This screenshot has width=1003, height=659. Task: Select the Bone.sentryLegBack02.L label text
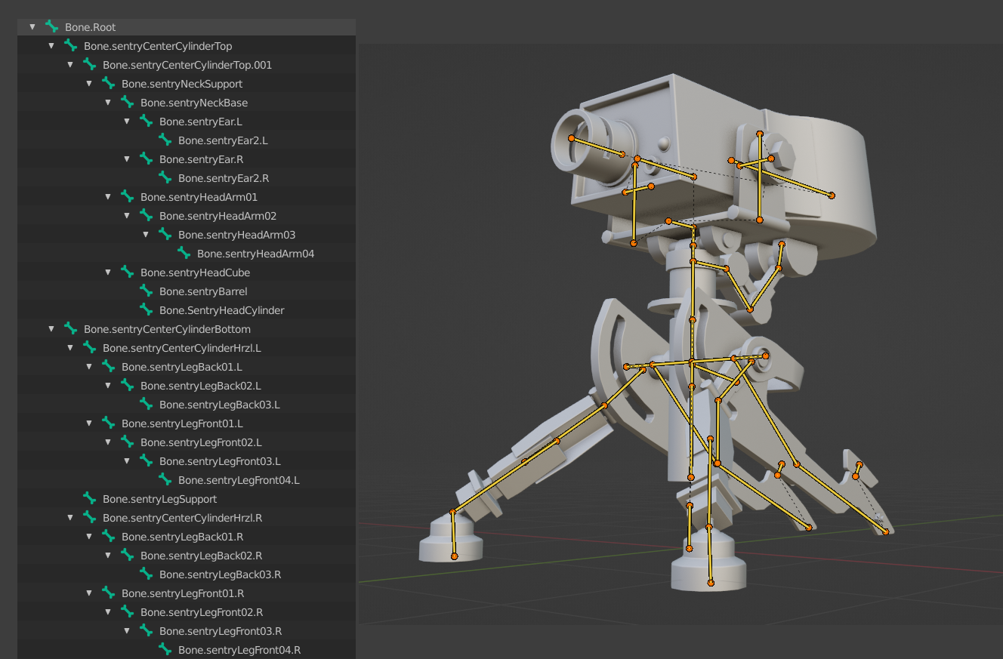coord(201,386)
